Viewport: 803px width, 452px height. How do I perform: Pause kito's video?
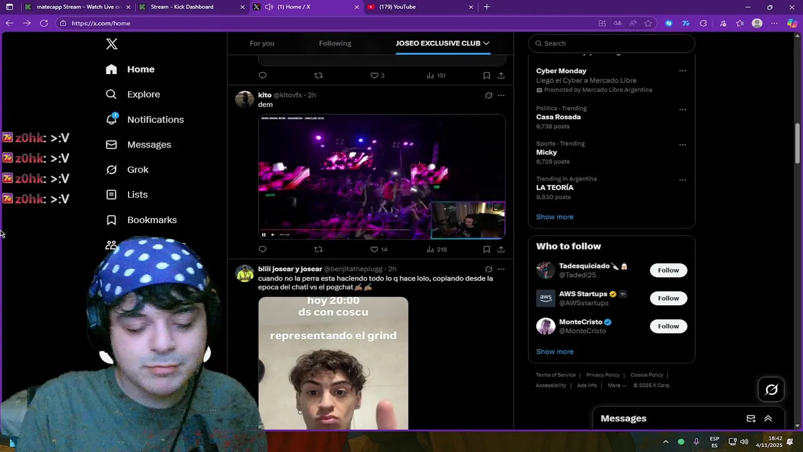pyautogui.click(x=263, y=235)
